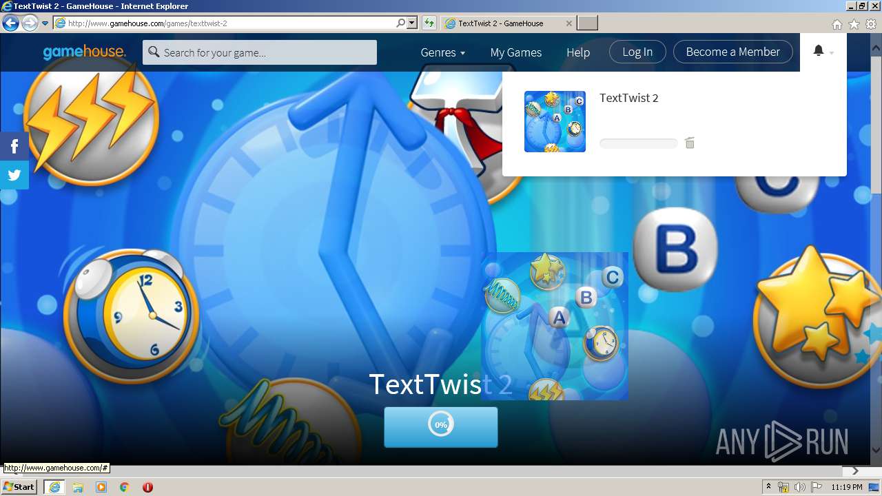Open address bar autocomplete dropdown
The width and height of the screenshot is (882, 496).
point(412,23)
